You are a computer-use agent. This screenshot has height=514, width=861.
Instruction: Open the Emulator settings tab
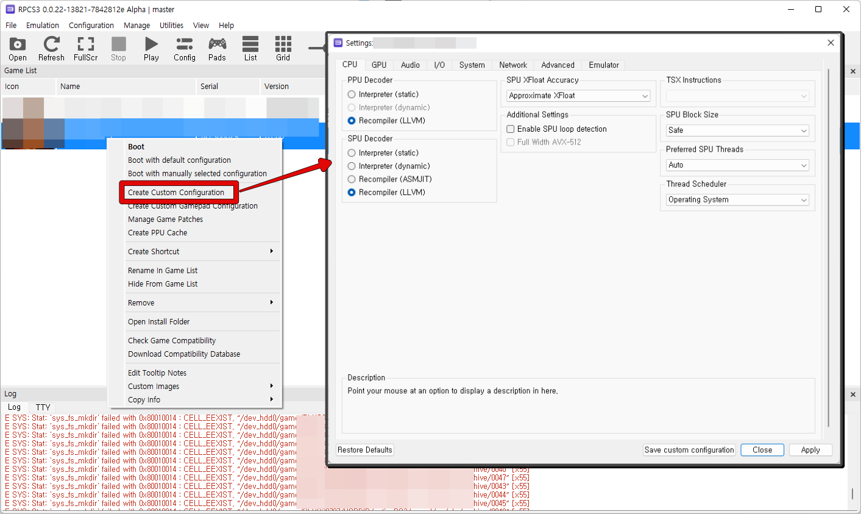click(603, 65)
